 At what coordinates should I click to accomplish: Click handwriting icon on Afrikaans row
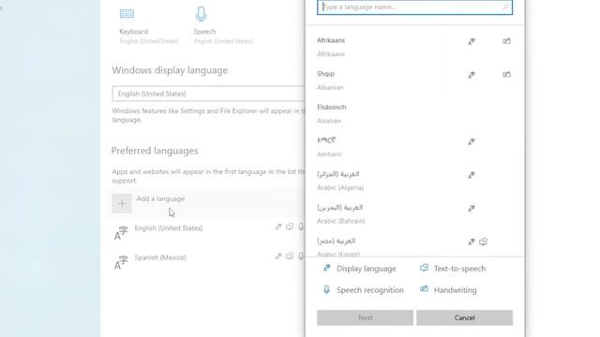[x=506, y=41]
